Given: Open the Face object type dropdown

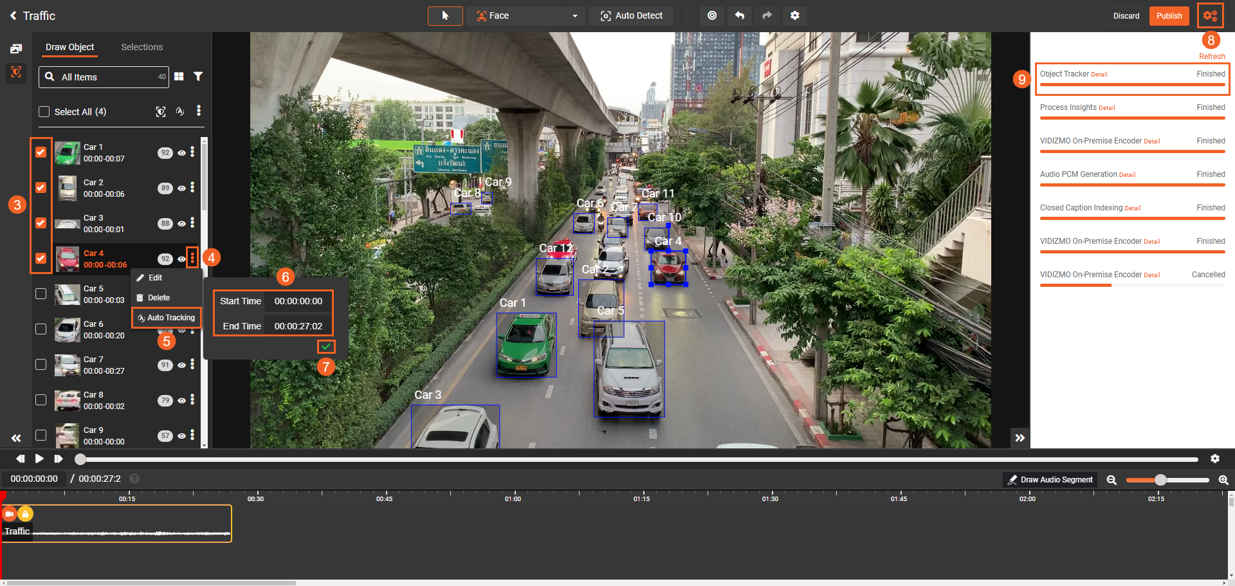Looking at the screenshot, I should click(526, 15).
